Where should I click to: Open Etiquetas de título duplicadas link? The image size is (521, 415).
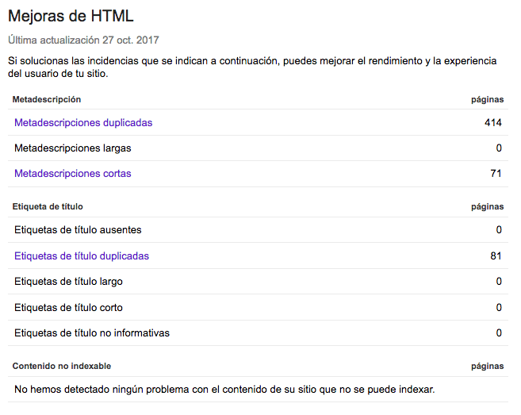point(82,256)
